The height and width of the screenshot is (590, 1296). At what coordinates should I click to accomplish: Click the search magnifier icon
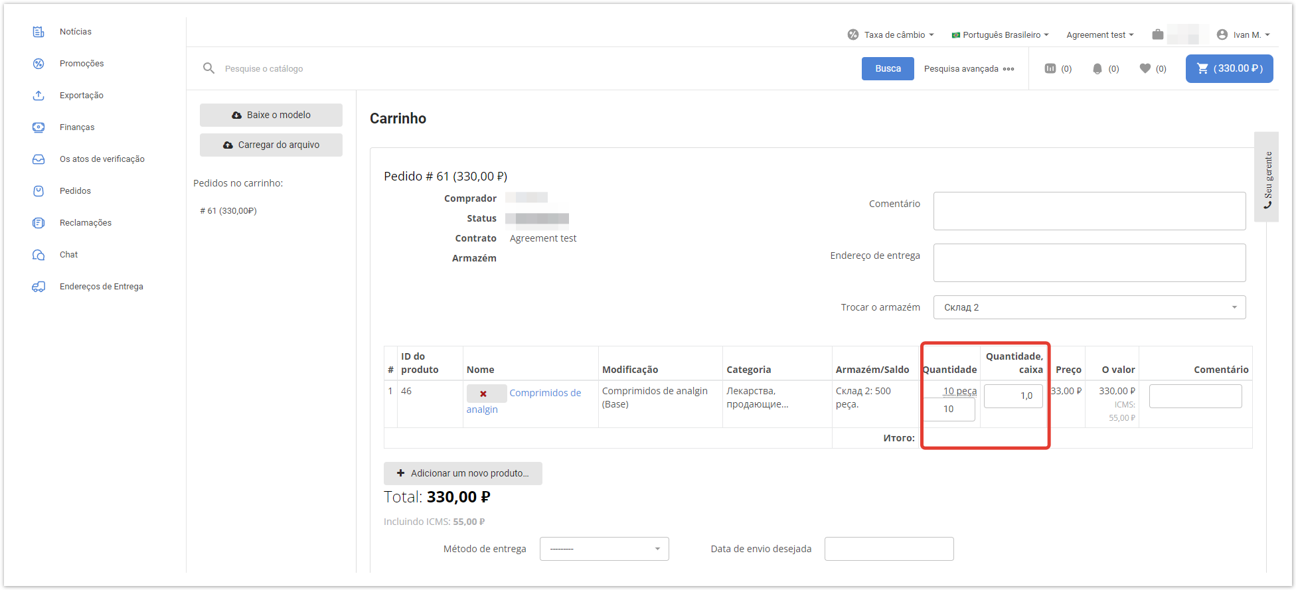pyautogui.click(x=208, y=68)
